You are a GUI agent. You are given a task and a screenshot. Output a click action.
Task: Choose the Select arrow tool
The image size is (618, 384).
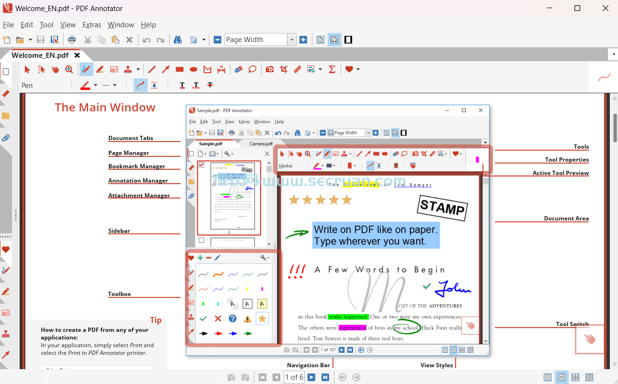coord(27,69)
